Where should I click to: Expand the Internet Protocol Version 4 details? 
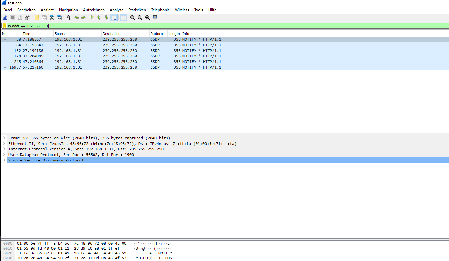click(4, 149)
